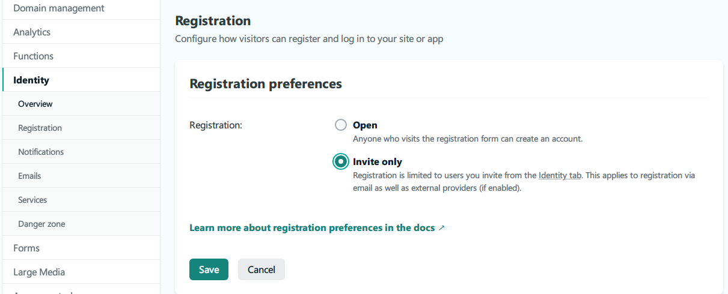Show the Services subsection
Image resolution: width=728 pixels, height=294 pixels.
[x=32, y=200]
